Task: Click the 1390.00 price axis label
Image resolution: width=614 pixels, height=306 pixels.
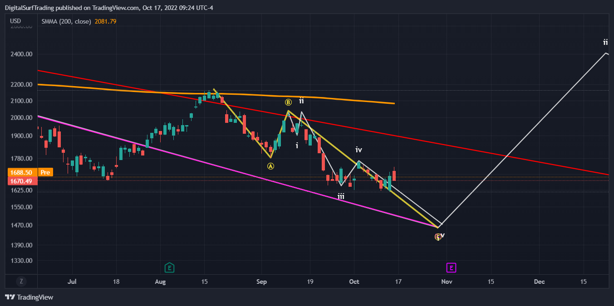Action: 22,245
